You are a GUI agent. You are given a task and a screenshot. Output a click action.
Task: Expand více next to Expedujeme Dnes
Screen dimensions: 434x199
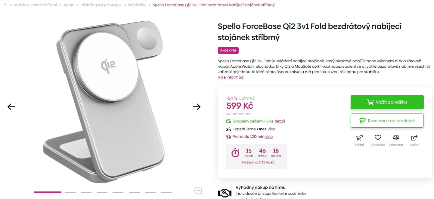pyautogui.click(x=271, y=129)
